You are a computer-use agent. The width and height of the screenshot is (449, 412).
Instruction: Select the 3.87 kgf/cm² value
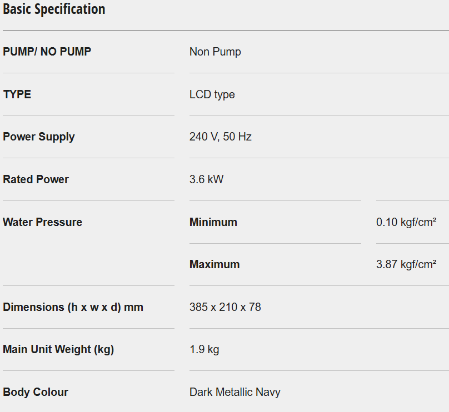(406, 264)
